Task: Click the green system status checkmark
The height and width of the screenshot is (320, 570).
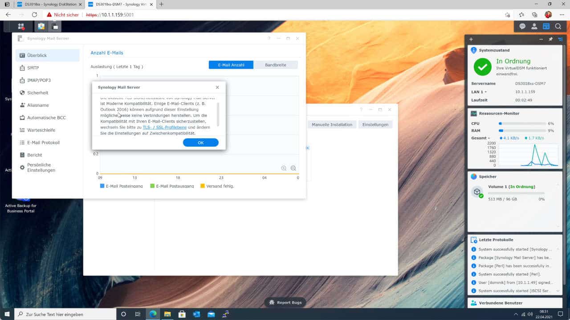Action: point(482,67)
